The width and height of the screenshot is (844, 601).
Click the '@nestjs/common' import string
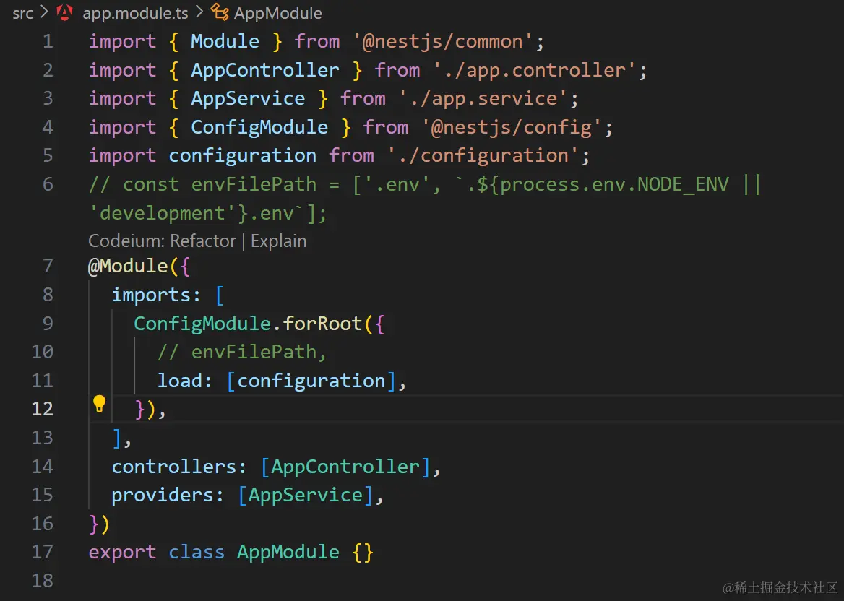coord(442,41)
